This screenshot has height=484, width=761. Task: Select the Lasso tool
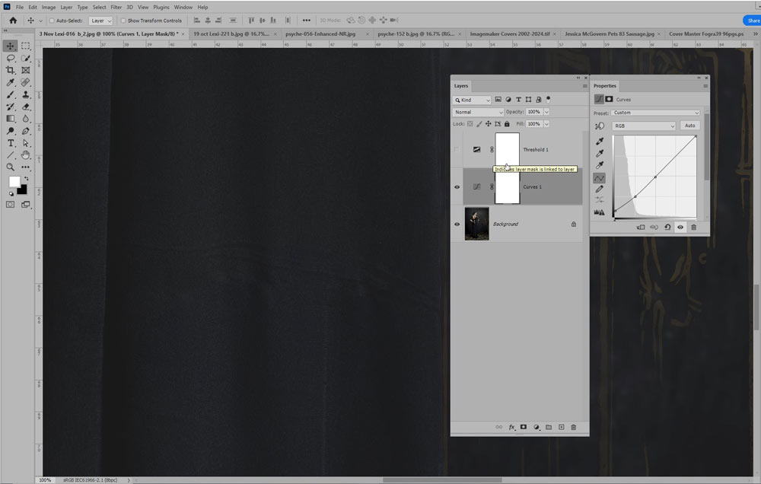10,59
